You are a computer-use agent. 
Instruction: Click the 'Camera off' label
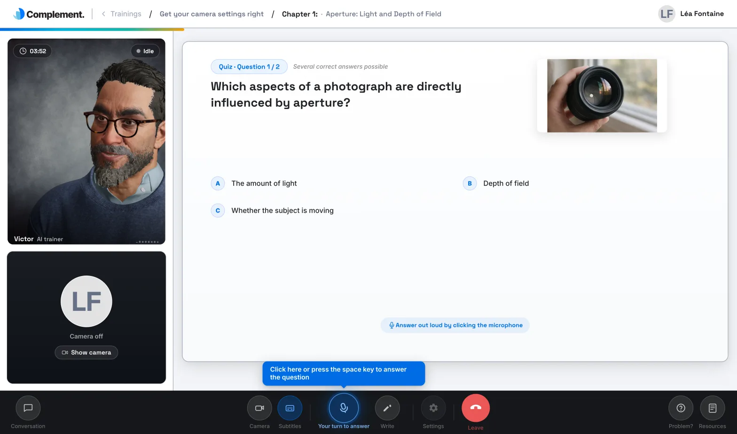86,336
